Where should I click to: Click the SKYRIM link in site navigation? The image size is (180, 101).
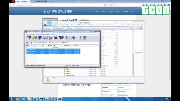coord(125,11)
